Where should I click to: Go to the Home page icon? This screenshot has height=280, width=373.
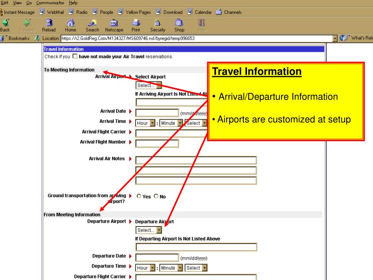tap(70, 25)
